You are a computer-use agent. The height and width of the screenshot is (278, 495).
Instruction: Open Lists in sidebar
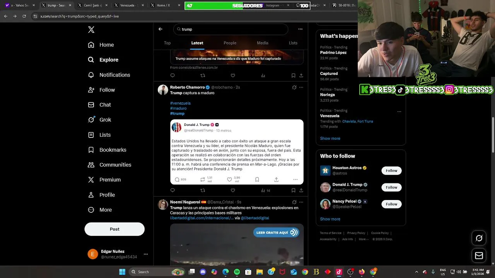click(99, 135)
